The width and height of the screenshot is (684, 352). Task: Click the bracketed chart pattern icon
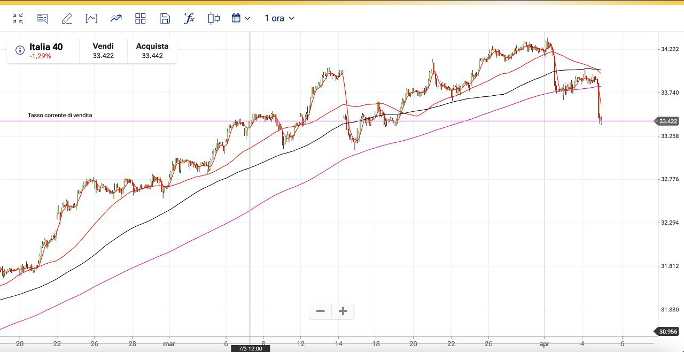pyautogui.click(x=91, y=19)
